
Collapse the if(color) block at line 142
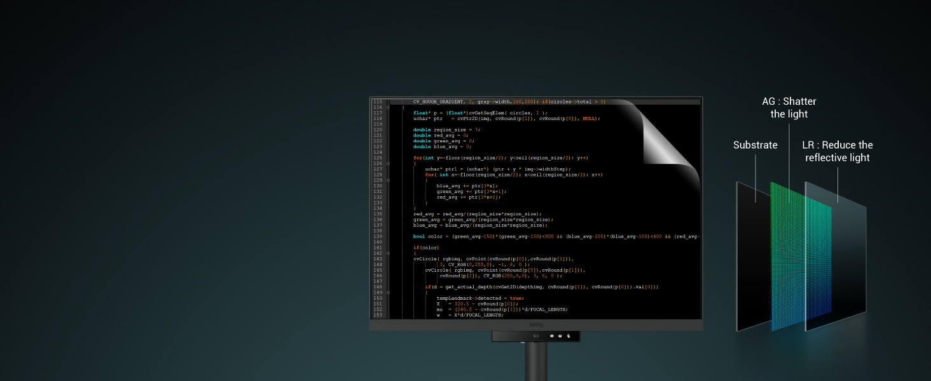tap(388, 253)
